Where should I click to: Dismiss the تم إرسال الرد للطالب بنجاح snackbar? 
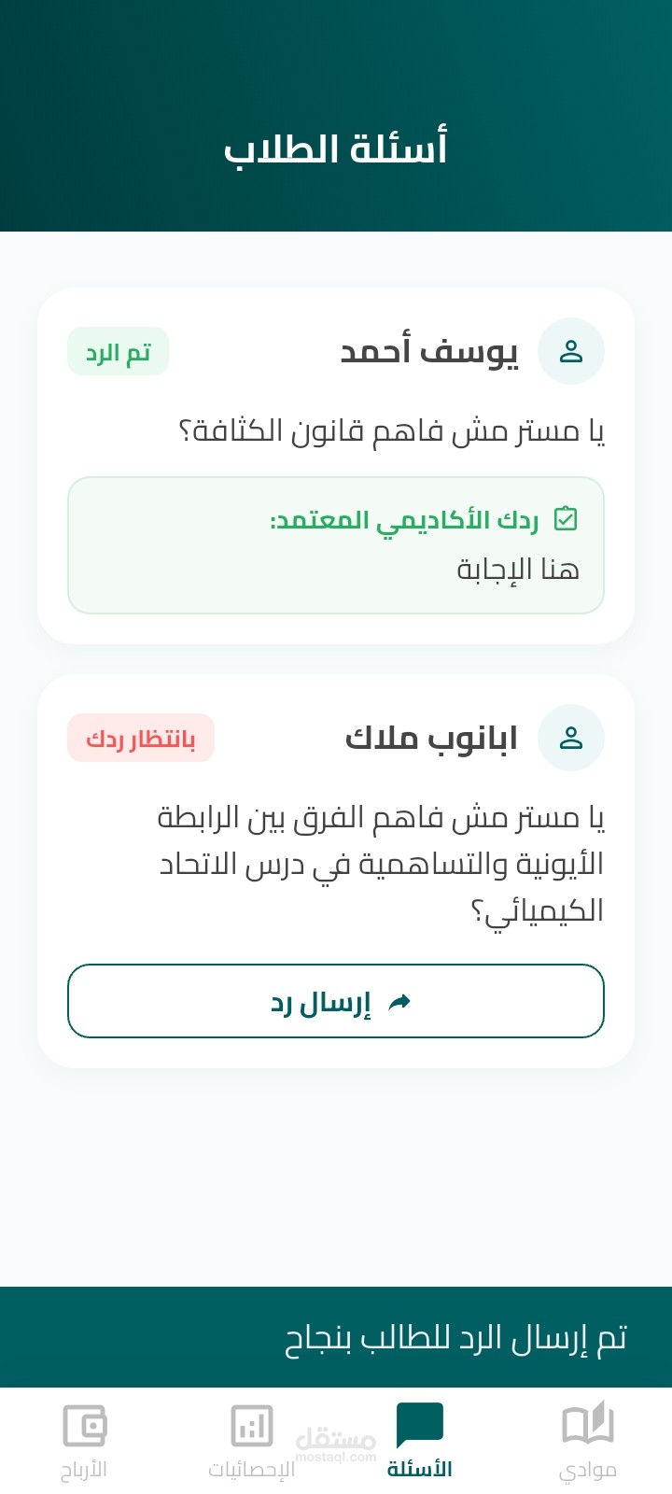click(x=336, y=1337)
